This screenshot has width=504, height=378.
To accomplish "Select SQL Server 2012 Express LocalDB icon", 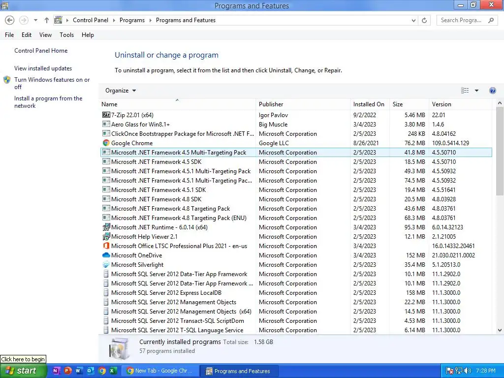I will [106, 292].
